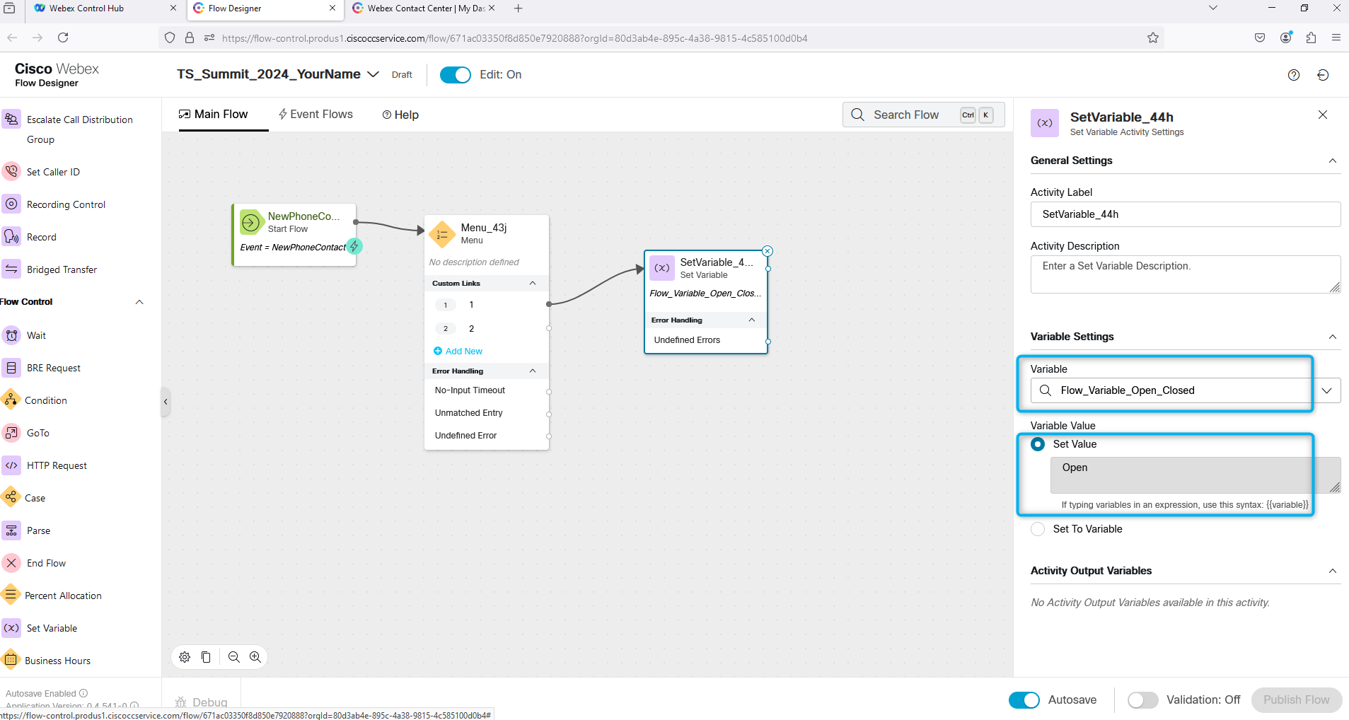This screenshot has width=1349, height=720.
Task: Click the Set Value text area containing Open
Action: [1195, 475]
